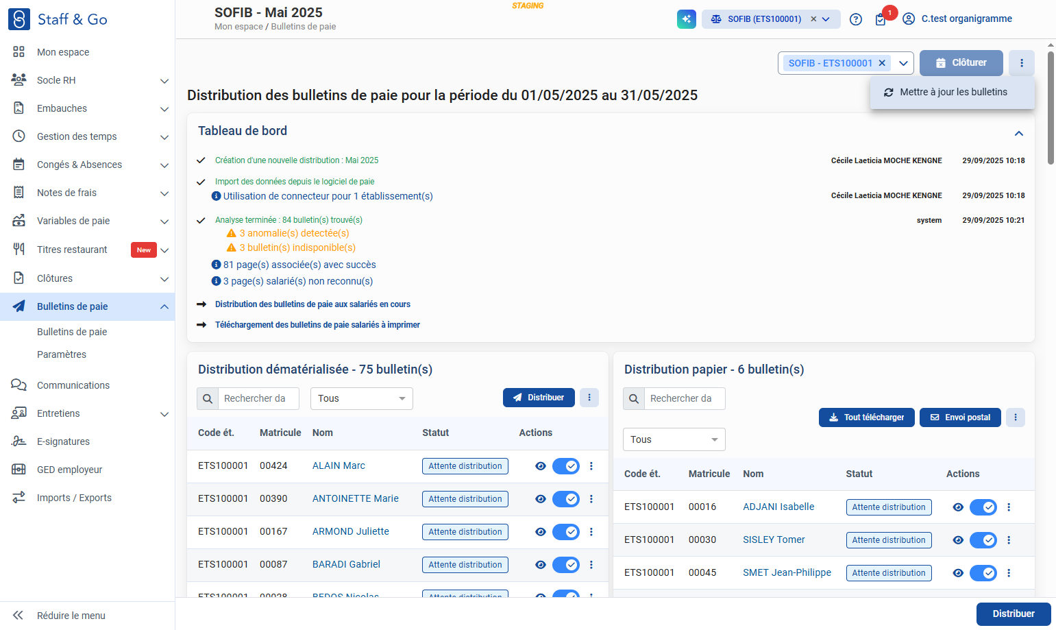1056x630 pixels.
Task: Select Mettre à jour les bulletins menu entry
Action: pyautogui.click(x=953, y=92)
